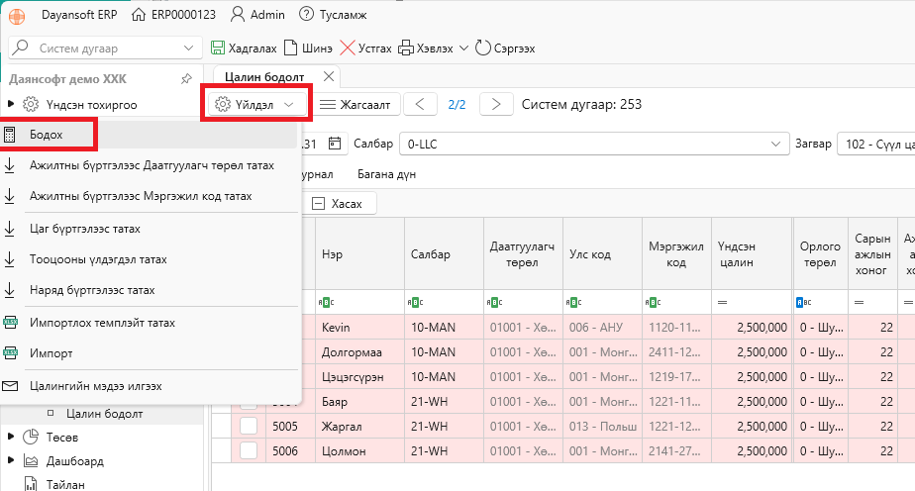The width and height of the screenshot is (915, 491).
Task: Sort by the Салбар column header
Action: pyautogui.click(x=444, y=254)
